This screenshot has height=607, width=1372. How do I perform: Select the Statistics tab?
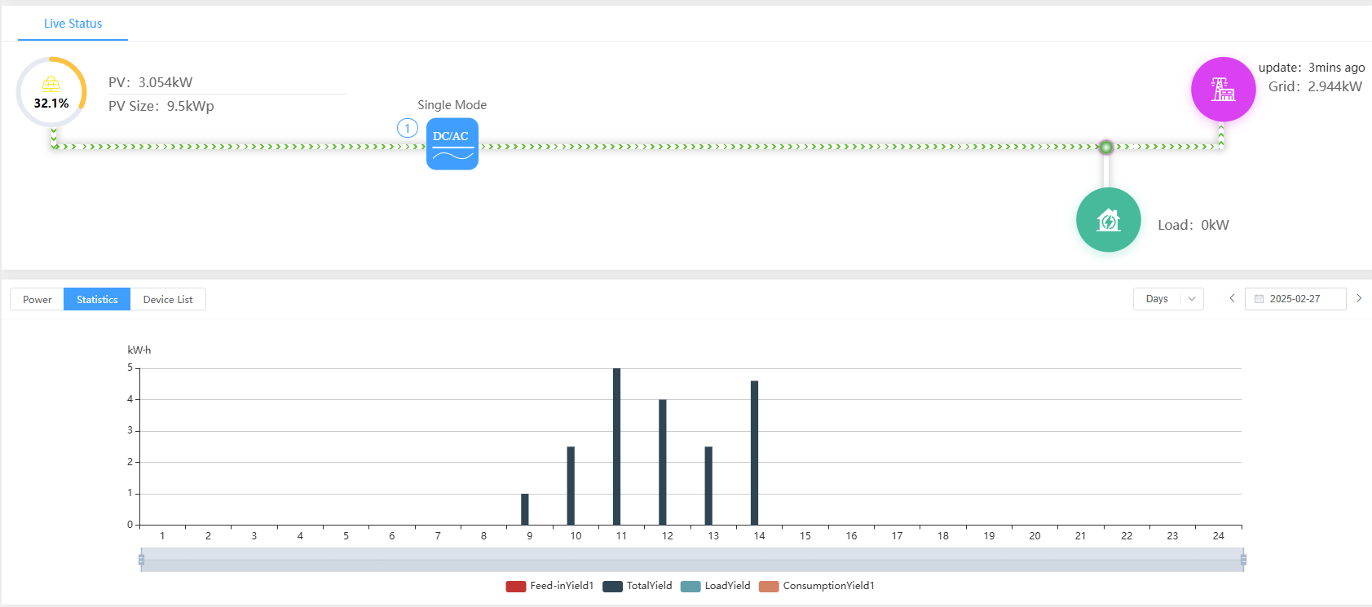point(97,300)
